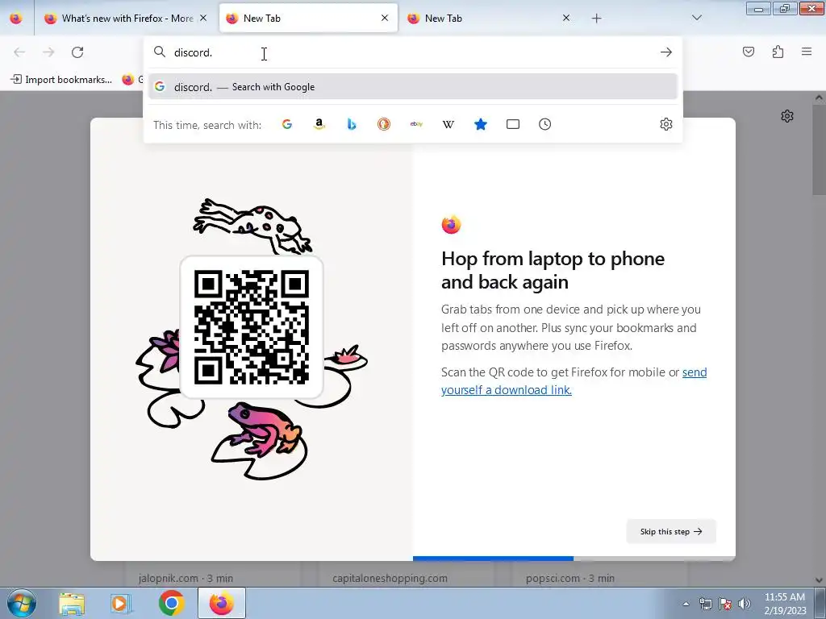Click the volume speaker tray icon

click(x=745, y=604)
